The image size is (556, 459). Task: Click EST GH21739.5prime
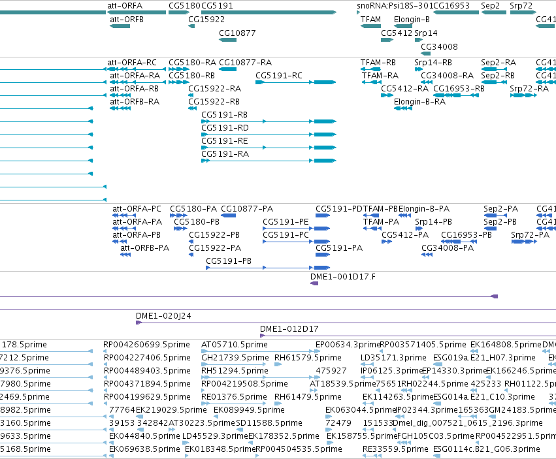pyautogui.click(x=235, y=358)
